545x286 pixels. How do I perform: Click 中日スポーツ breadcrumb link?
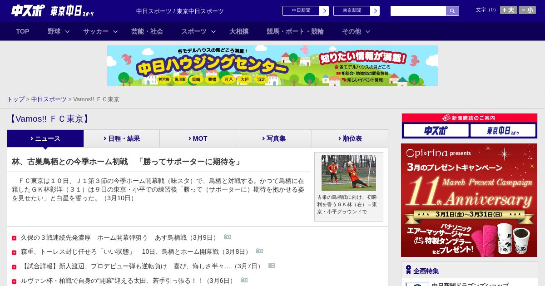[x=49, y=99]
